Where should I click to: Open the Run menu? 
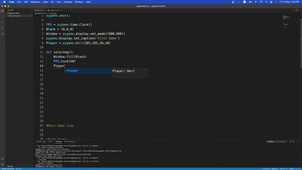point(59,2)
